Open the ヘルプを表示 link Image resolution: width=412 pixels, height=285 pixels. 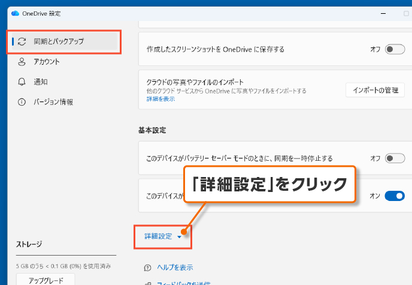[x=174, y=268]
